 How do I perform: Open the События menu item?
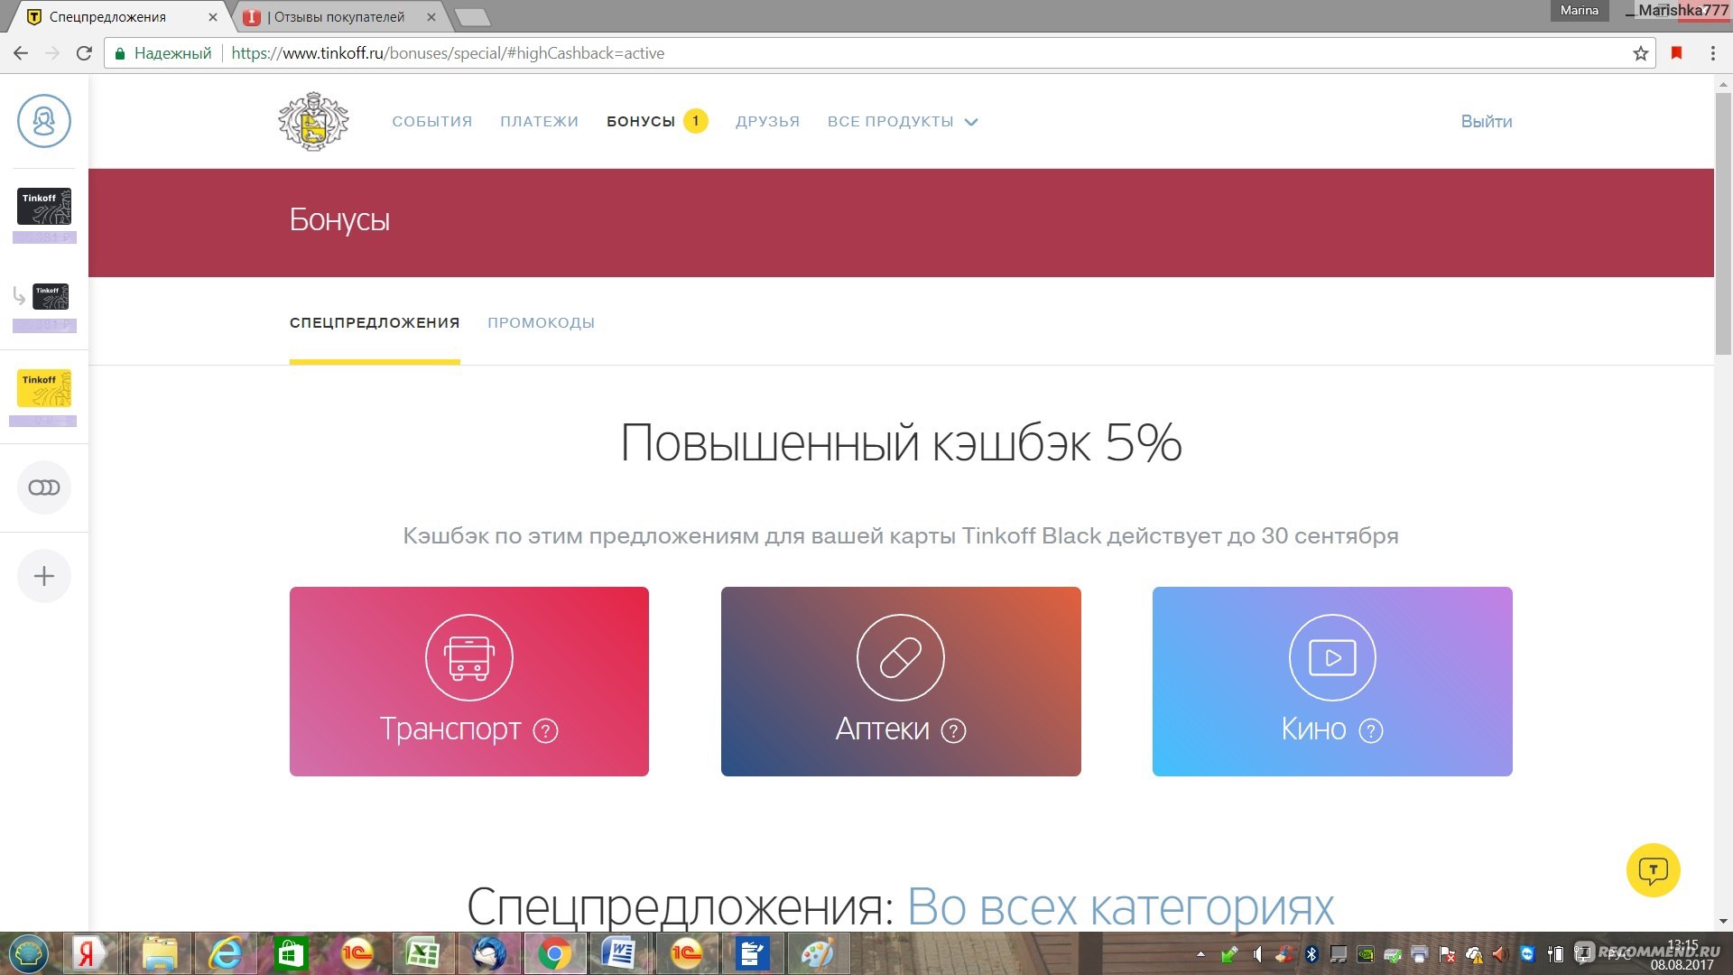pyautogui.click(x=431, y=122)
